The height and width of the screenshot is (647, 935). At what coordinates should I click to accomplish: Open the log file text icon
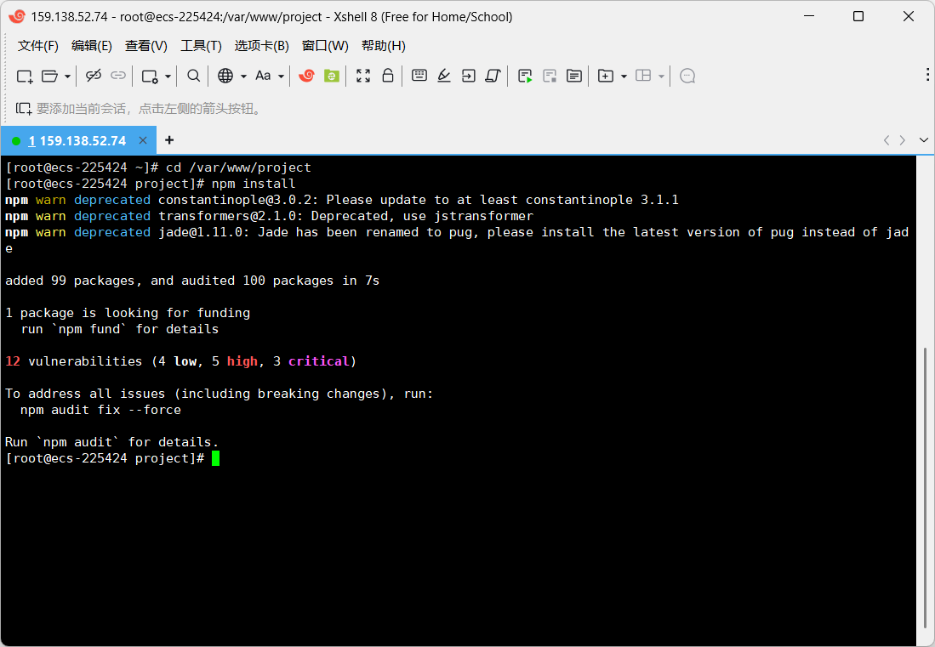click(x=574, y=76)
